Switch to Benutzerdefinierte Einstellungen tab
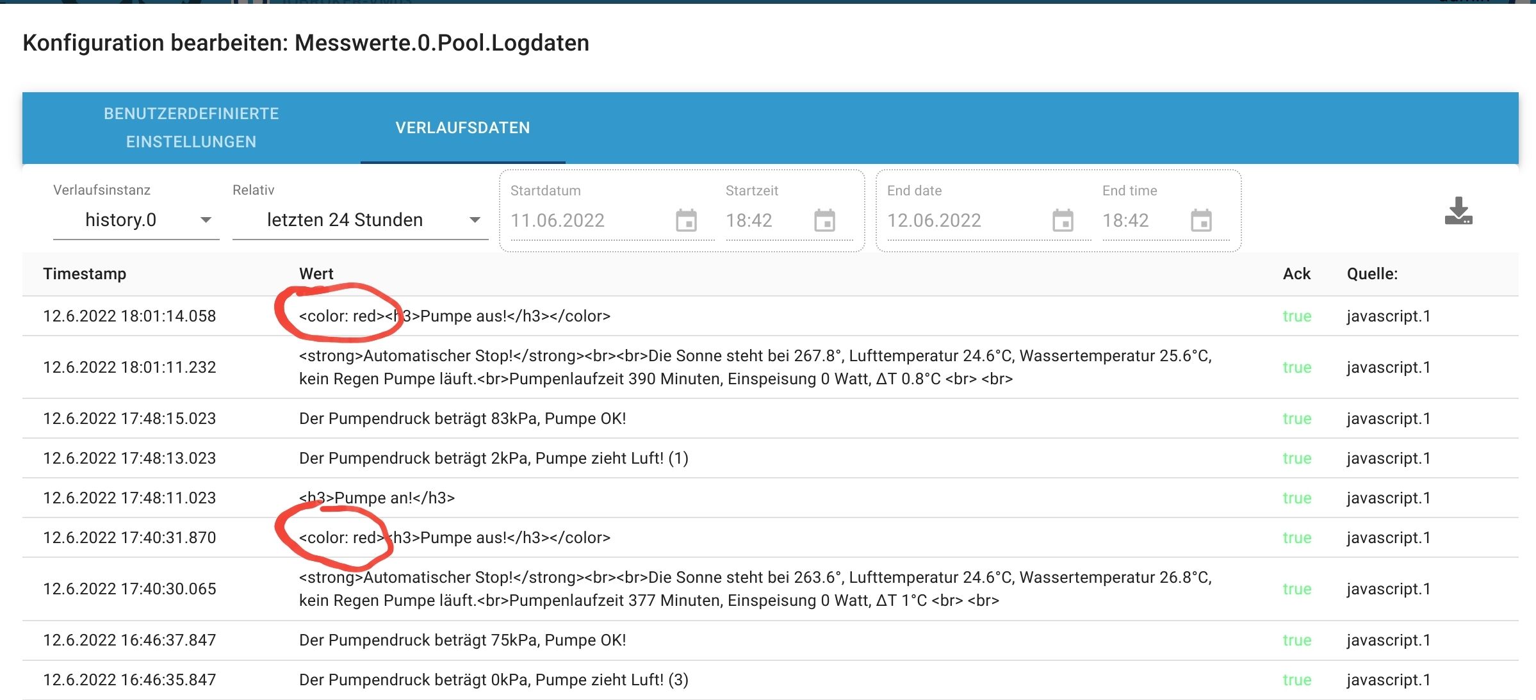This screenshot has height=700, width=1536. tap(191, 127)
